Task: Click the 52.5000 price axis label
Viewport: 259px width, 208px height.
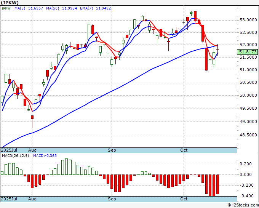Action: [248, 32]
